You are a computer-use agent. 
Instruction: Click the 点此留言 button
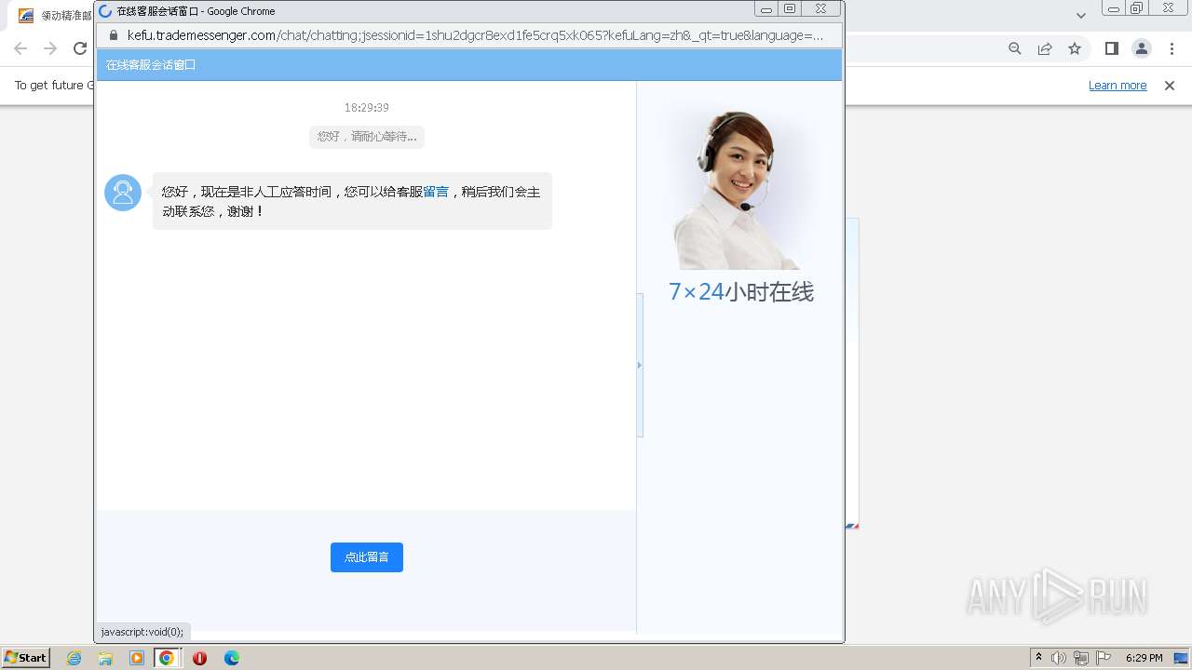367,557
